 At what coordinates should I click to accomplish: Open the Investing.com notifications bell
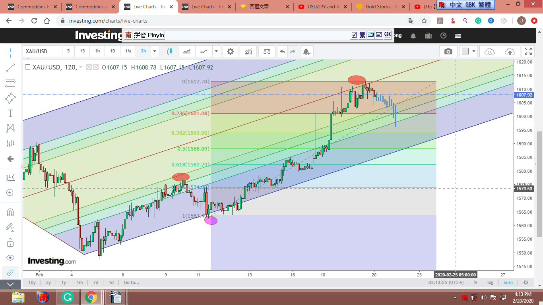413,36
